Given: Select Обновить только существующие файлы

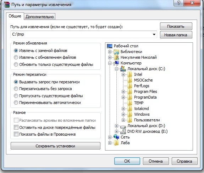Looking at the screenshot, I should point(16,64).
